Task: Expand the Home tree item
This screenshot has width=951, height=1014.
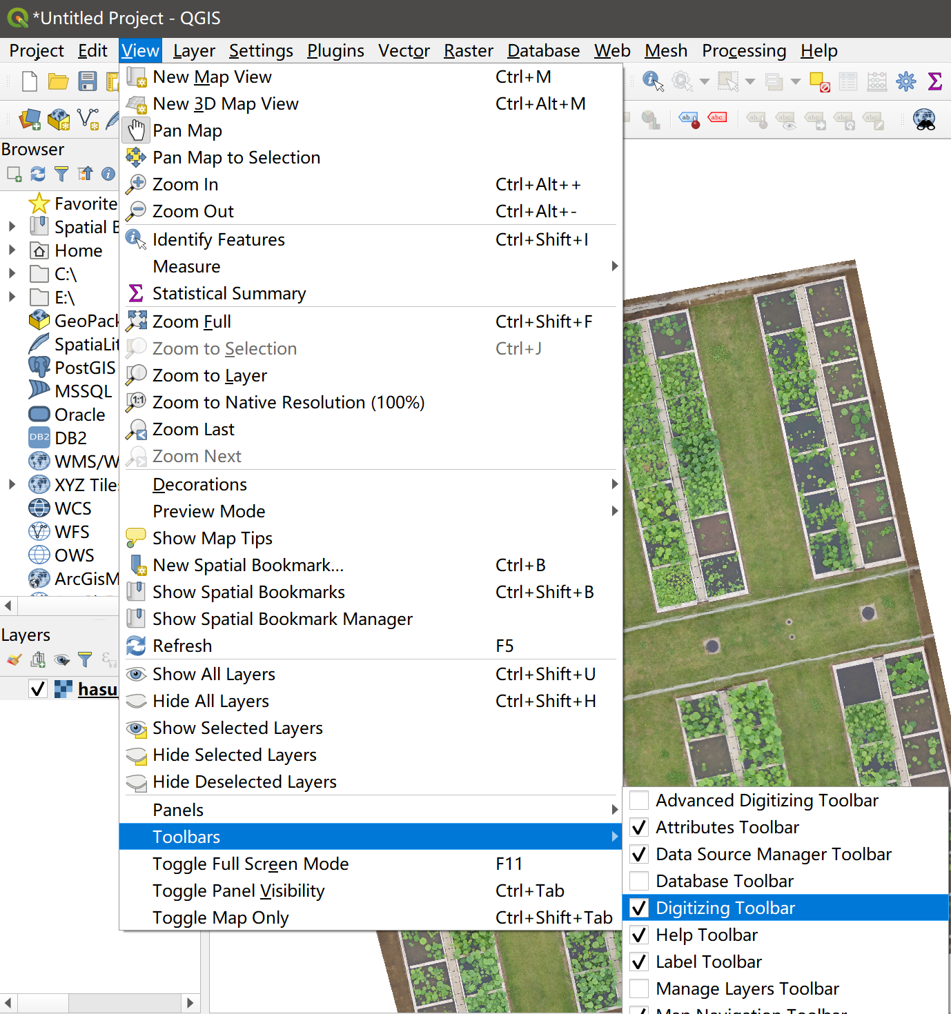Action: pyautogui.click(x=12, y=250)
